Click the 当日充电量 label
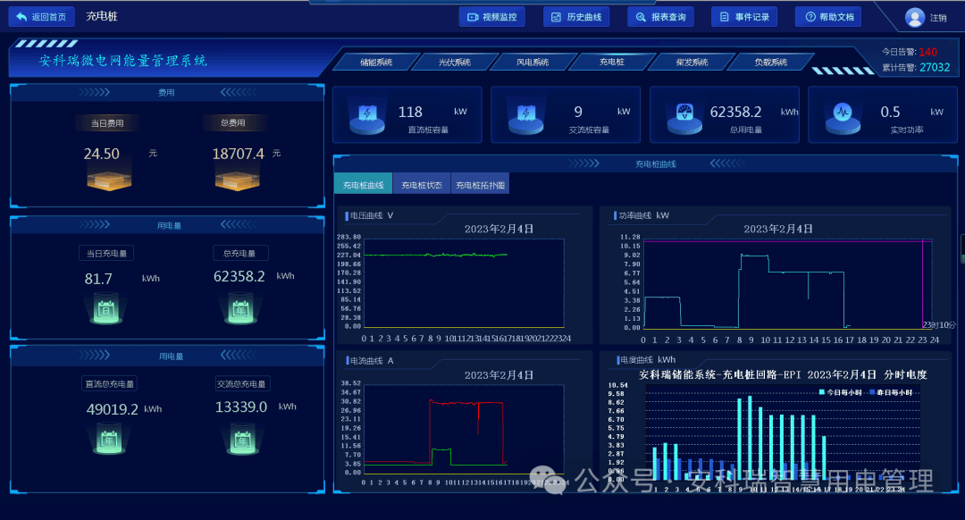The width and height of the screenshot is (965, 520). click(x=106, y=254)
